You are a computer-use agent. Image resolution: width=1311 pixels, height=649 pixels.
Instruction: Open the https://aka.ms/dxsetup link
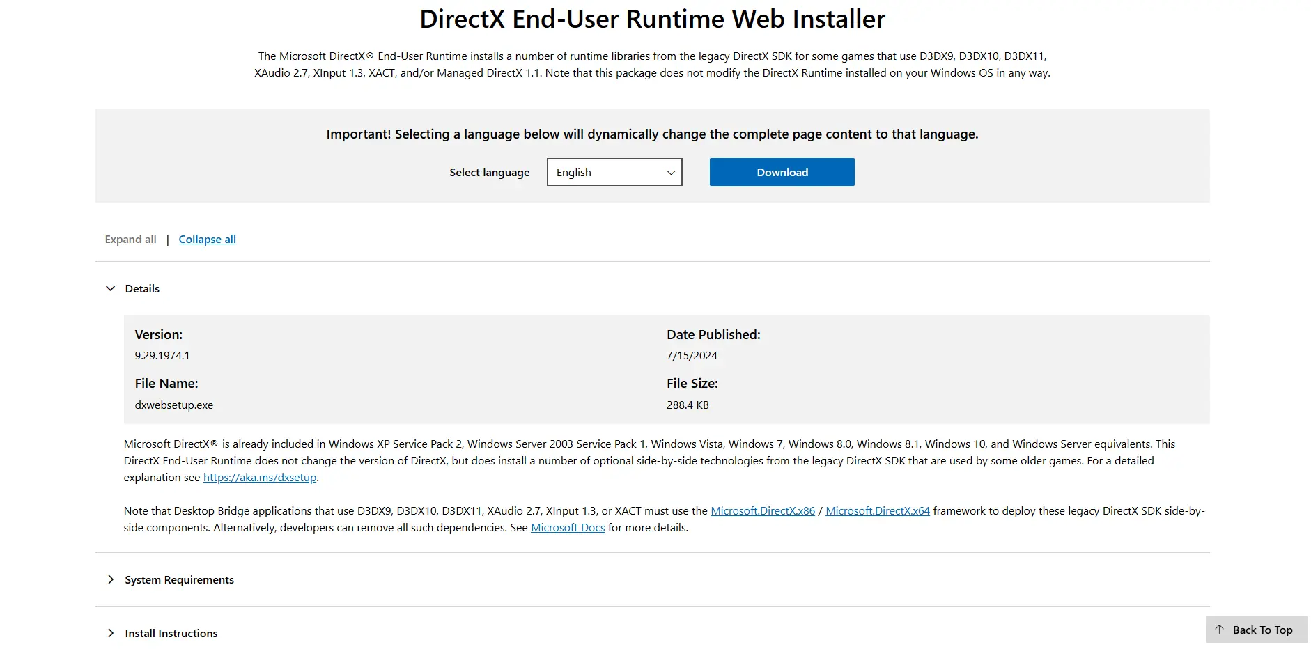tap(259, 477)
